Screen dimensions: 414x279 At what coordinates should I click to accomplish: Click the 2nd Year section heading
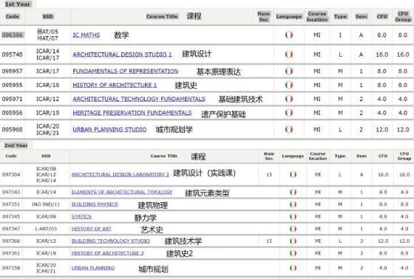point(16,145)
